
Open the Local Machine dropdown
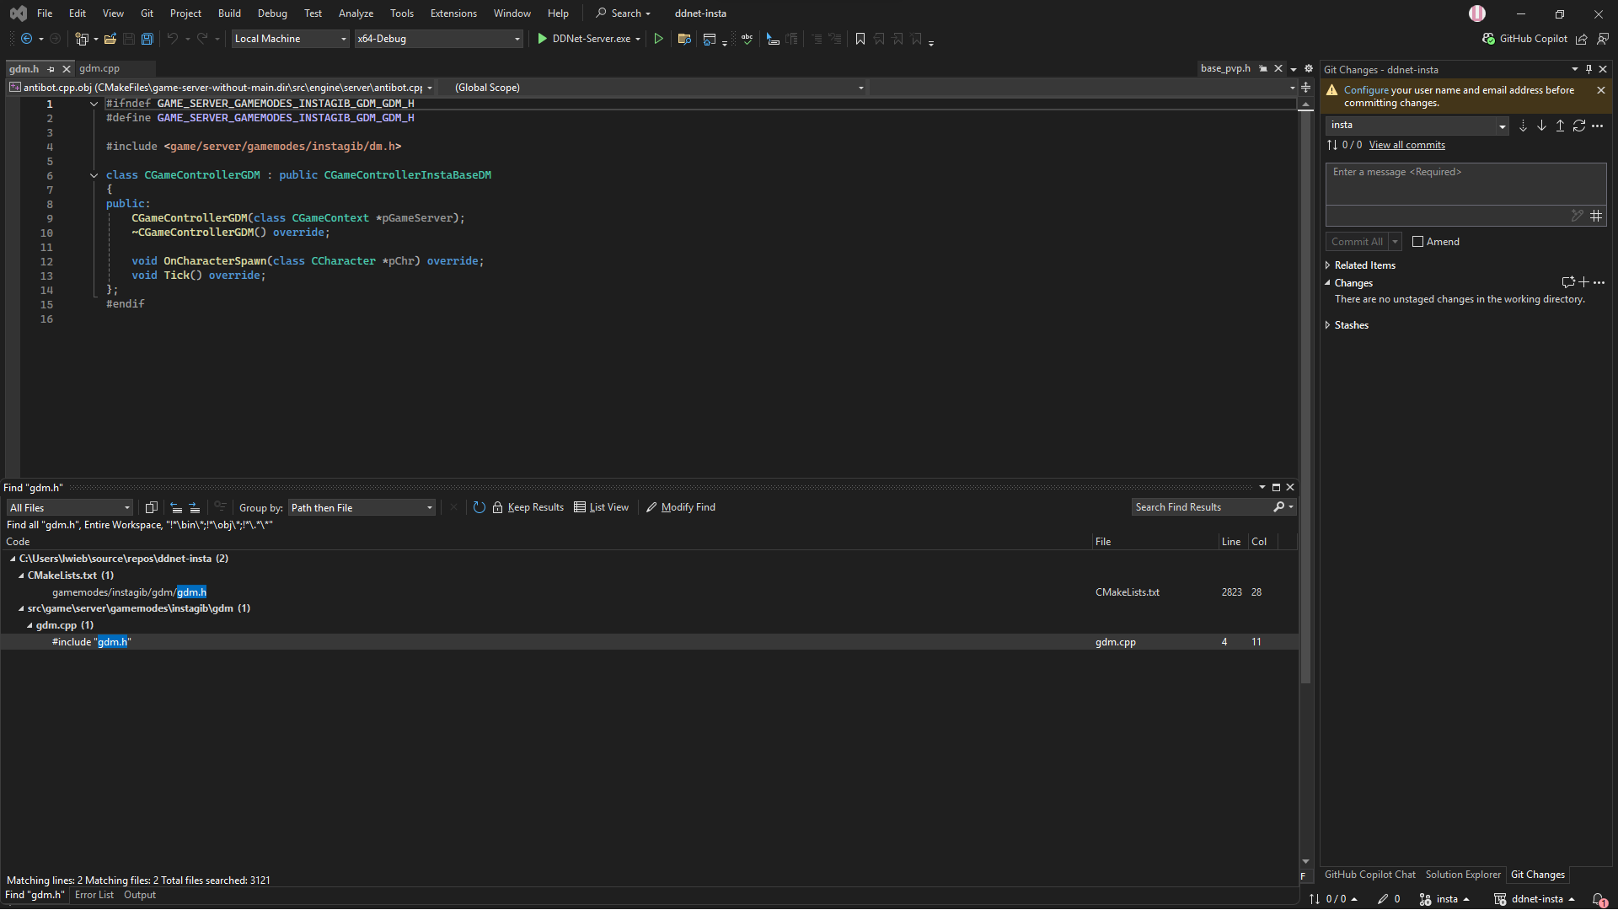pyautogui.click(x=290, y=39)
